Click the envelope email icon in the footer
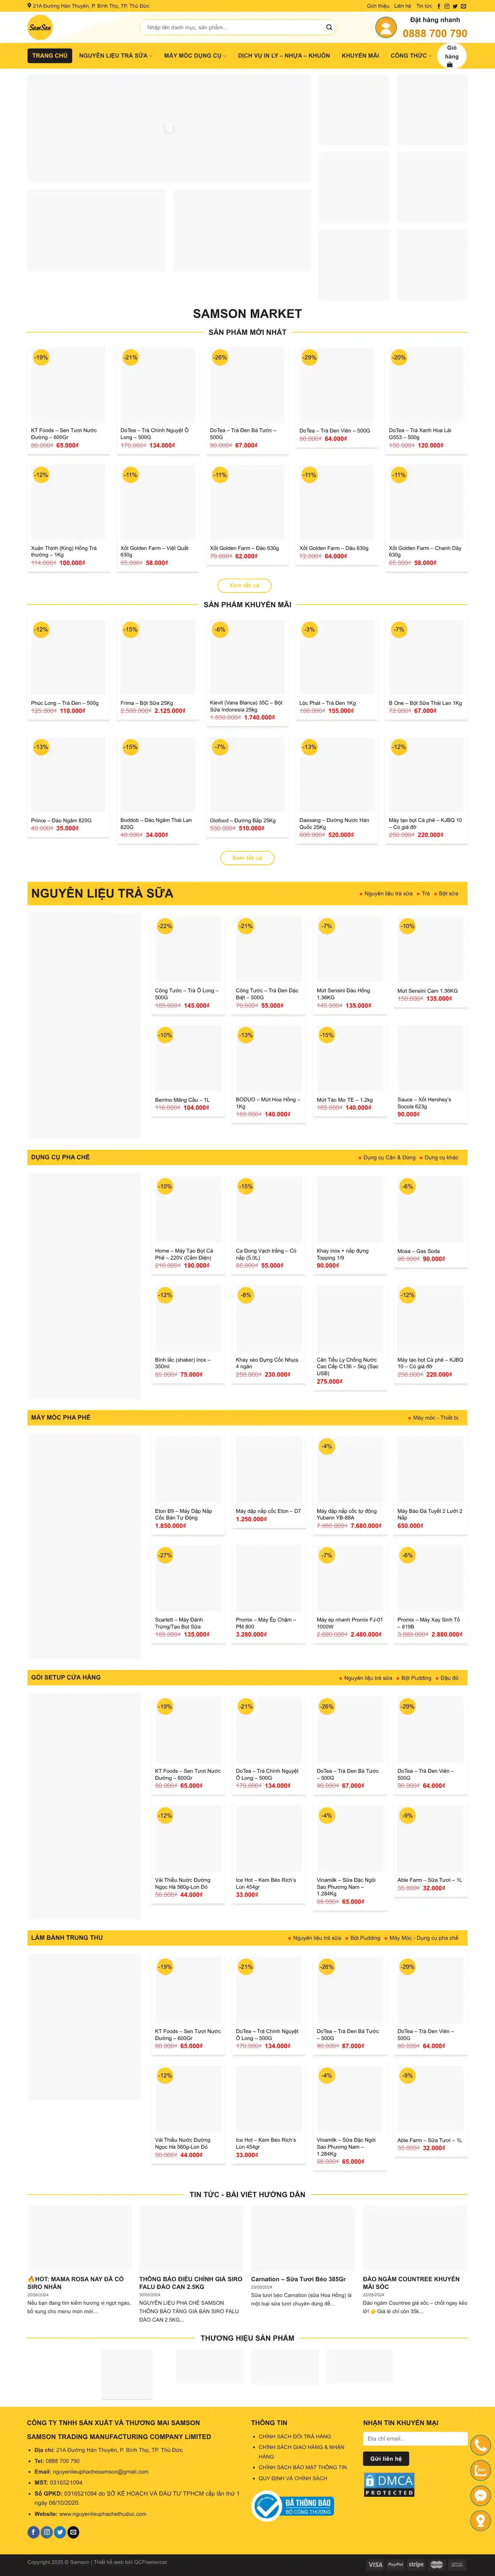The width and height of the screenshot is (495, 2576). click(73, 2532)
